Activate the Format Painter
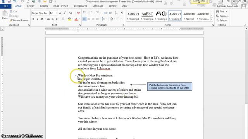 [x=19, y=20]
